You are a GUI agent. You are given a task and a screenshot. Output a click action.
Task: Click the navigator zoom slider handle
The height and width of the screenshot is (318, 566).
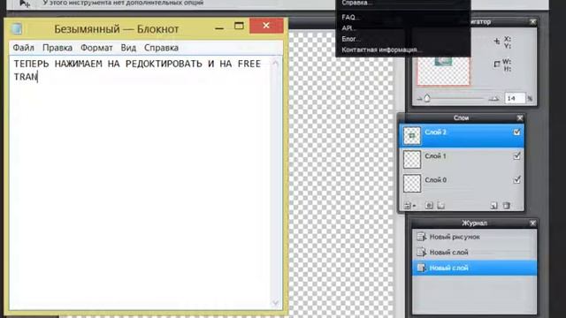point(427,98)
